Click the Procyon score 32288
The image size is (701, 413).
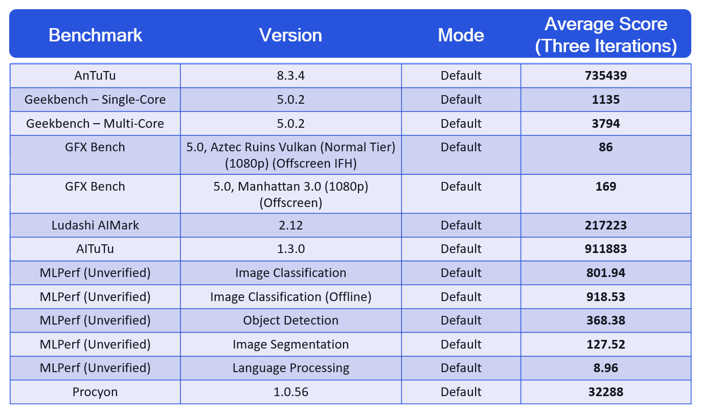coord(606,392)
